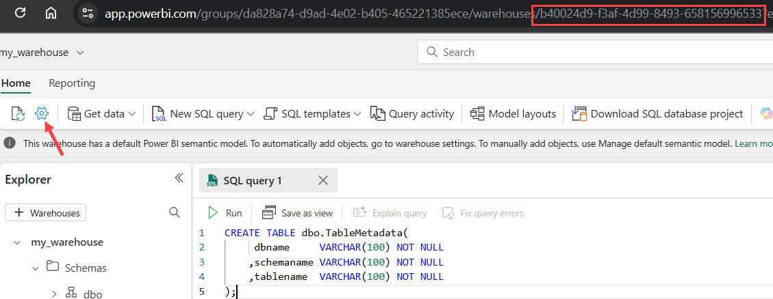Open Model layouts from toolbar
This screenshot has height=299, width=773.
click(x=514, y=114)
